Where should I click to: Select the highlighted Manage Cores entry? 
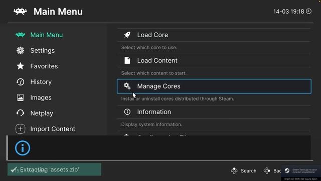pyautogui.click(x=214, y=86)
